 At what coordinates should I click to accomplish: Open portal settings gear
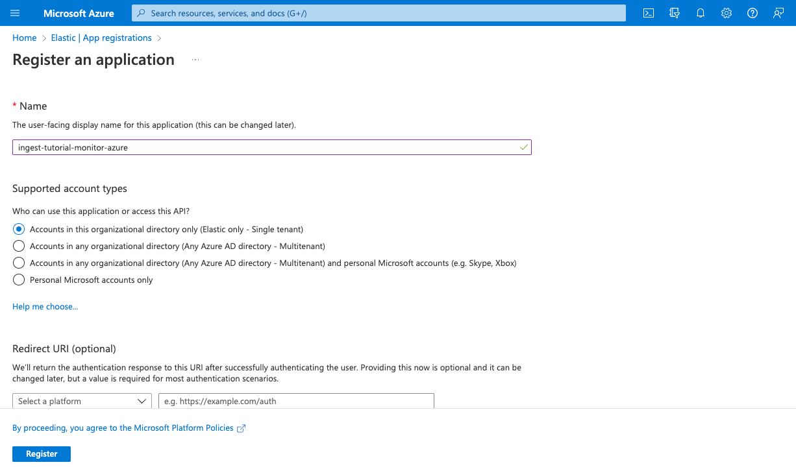click(x=726, y=12)
